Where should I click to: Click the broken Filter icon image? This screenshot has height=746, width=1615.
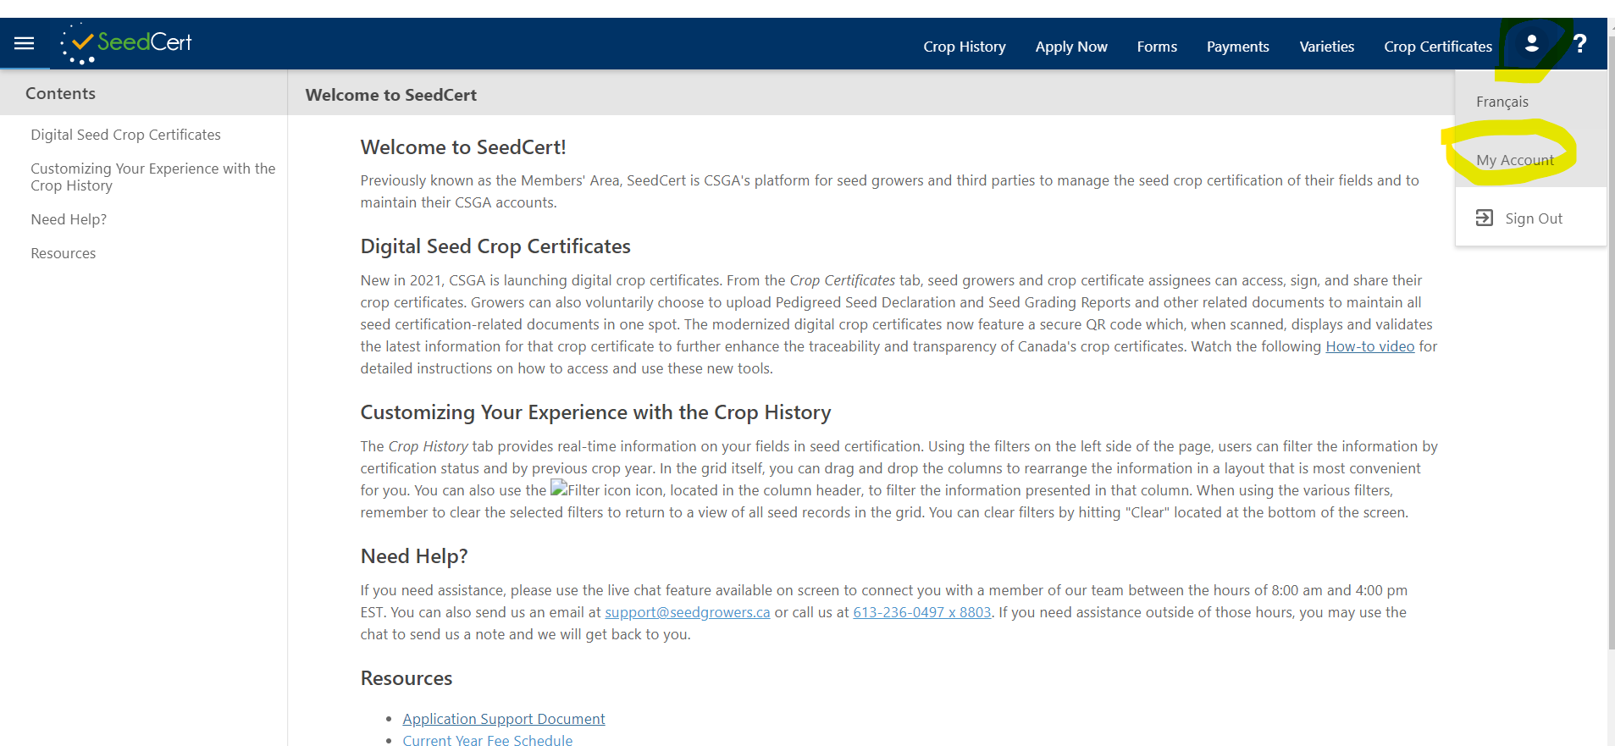pyautogui.click(x=558, y=489)
